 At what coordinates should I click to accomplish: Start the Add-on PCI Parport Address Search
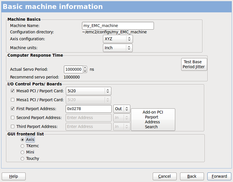(153, 120)
